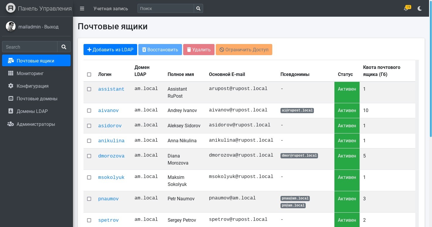Go to Почтовые домены section
Viewport: 432px width, 227px height.
click(x=37, y=99)
